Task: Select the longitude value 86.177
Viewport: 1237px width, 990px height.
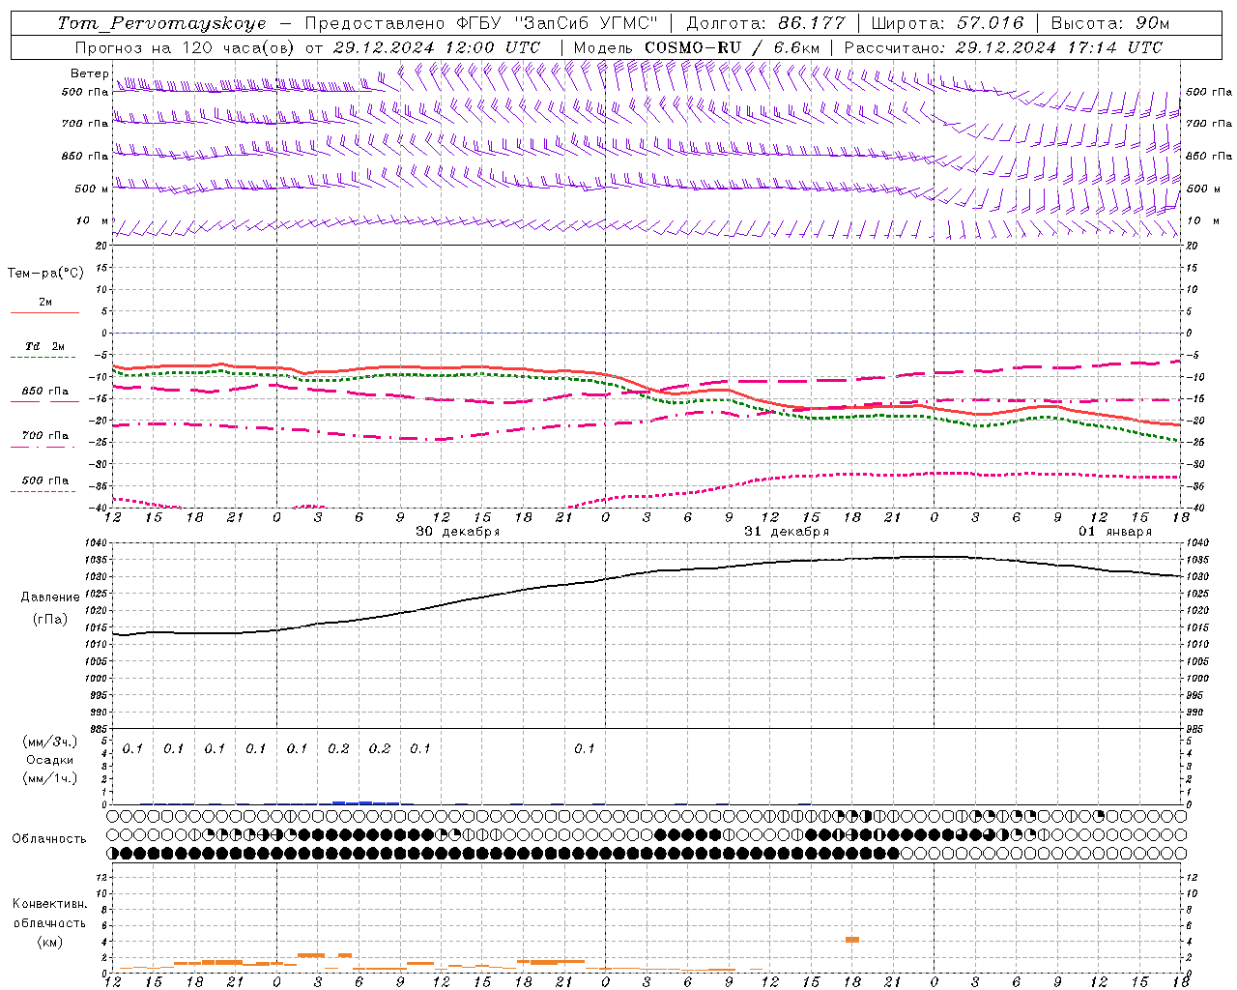Action: tap(812, 23)
